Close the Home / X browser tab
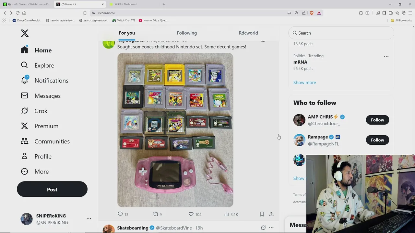Screen dimensions: 415x233 (103, 4)
